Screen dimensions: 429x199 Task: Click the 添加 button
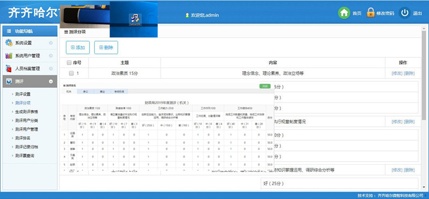coord(78,48)
